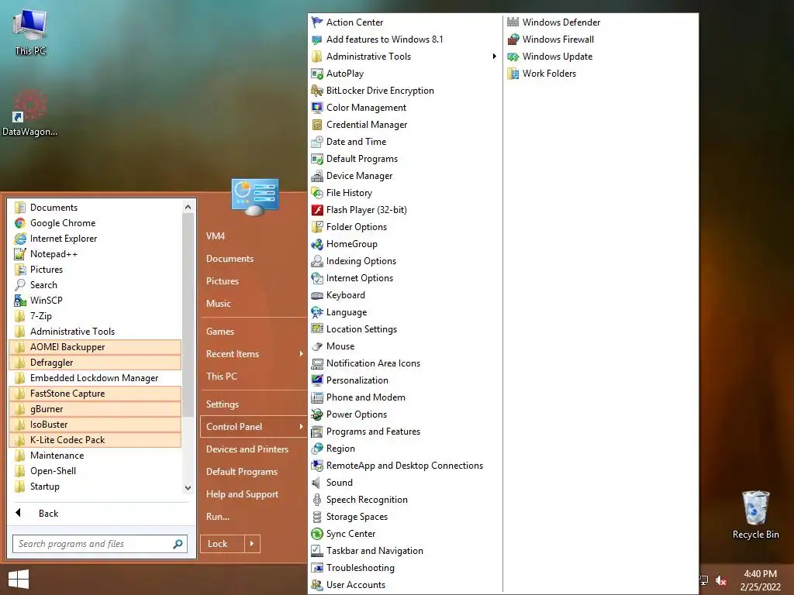Viewport: 794px width, 595px height.
Task: Open the HomeGroup icon
Action: coord(317,244)
